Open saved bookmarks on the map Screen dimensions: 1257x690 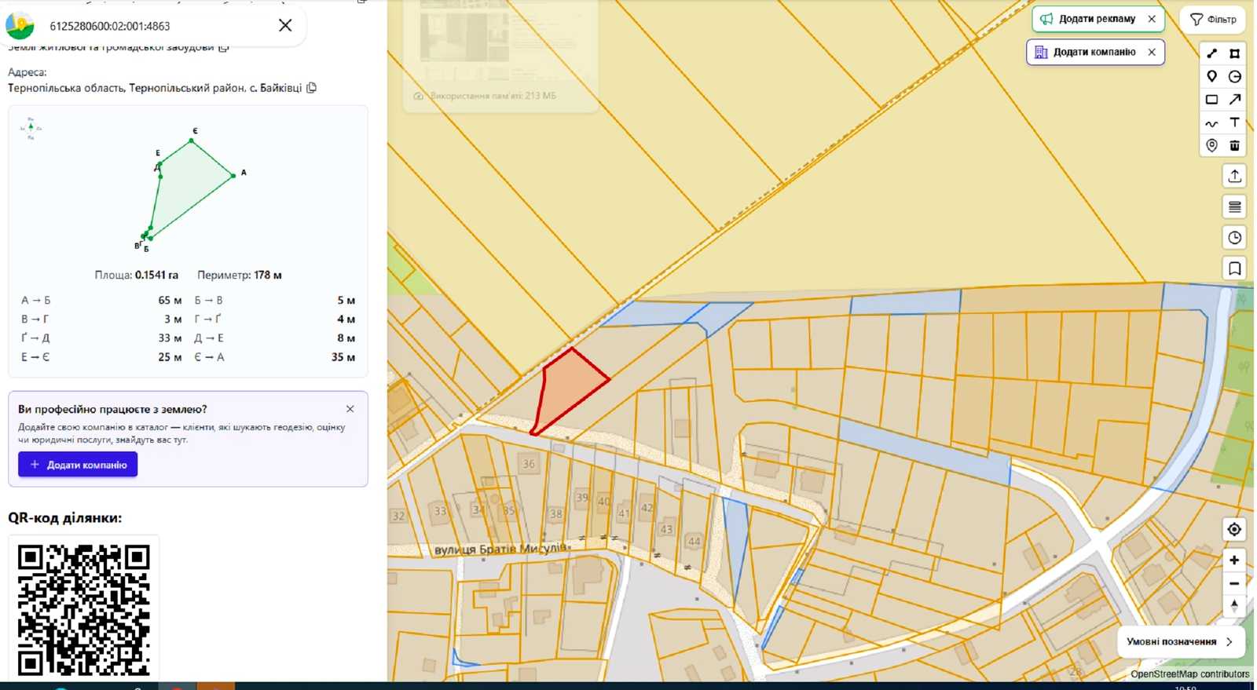(x=1235, y=268)
